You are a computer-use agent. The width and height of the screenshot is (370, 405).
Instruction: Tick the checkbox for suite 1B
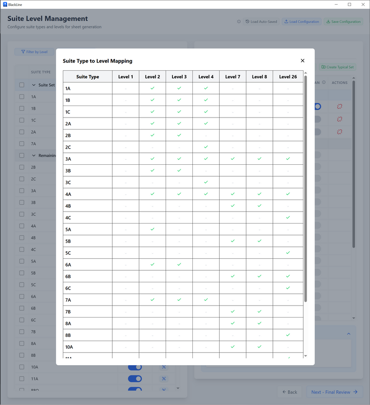pyautogui.click(x=22, y=108)
